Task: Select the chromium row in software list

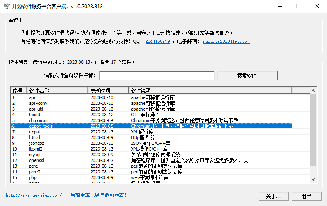Action: [38, 120]
